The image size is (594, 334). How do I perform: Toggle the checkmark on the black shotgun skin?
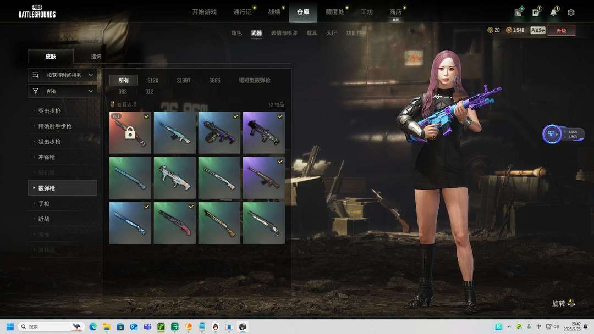click(x=280, y=116)
